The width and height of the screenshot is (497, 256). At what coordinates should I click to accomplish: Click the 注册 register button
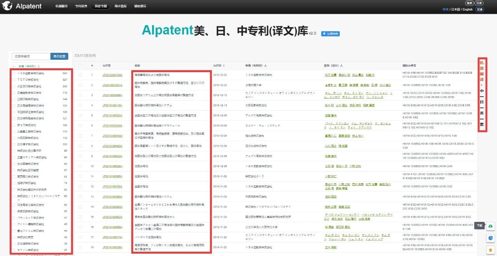tap(479, 3)
